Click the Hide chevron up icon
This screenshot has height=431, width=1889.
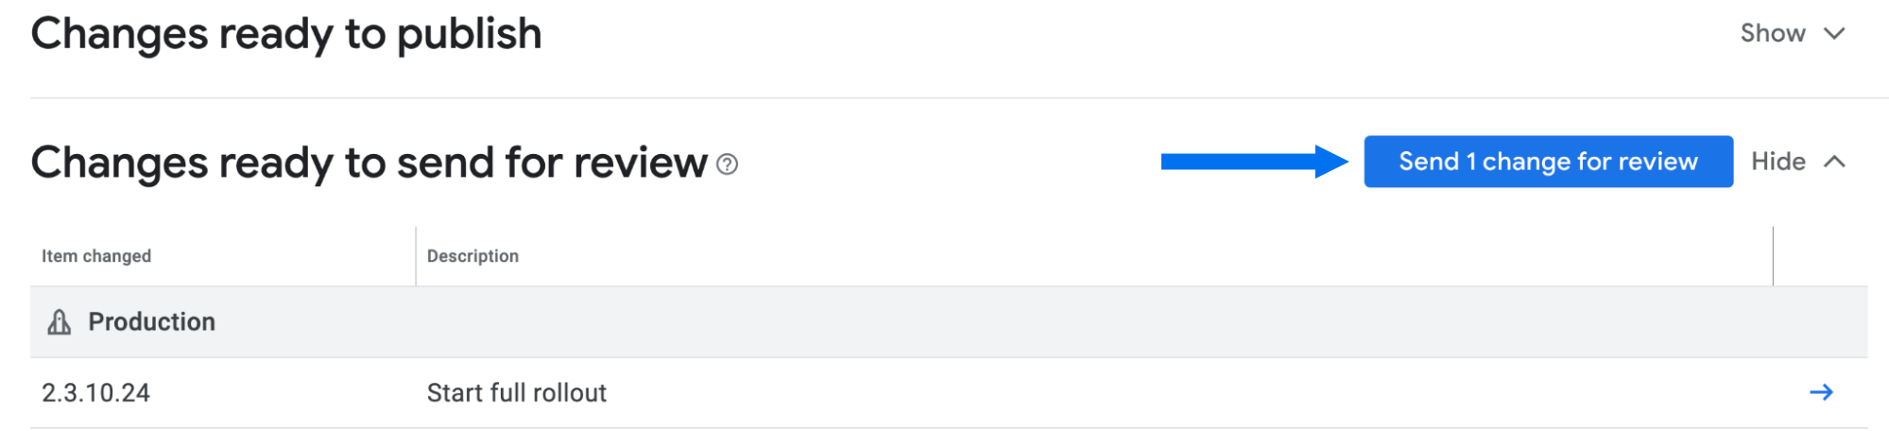tap(1834, 162)
